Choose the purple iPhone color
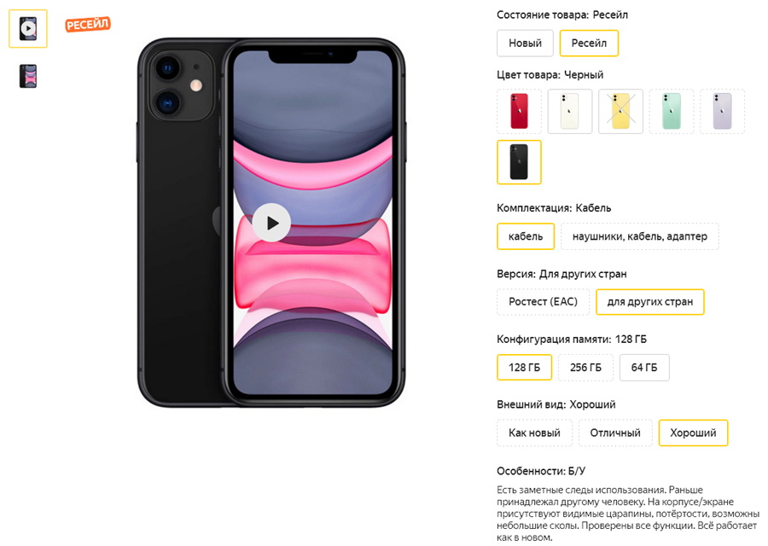The width and height of the screenshot is (768, 546). 723,111
